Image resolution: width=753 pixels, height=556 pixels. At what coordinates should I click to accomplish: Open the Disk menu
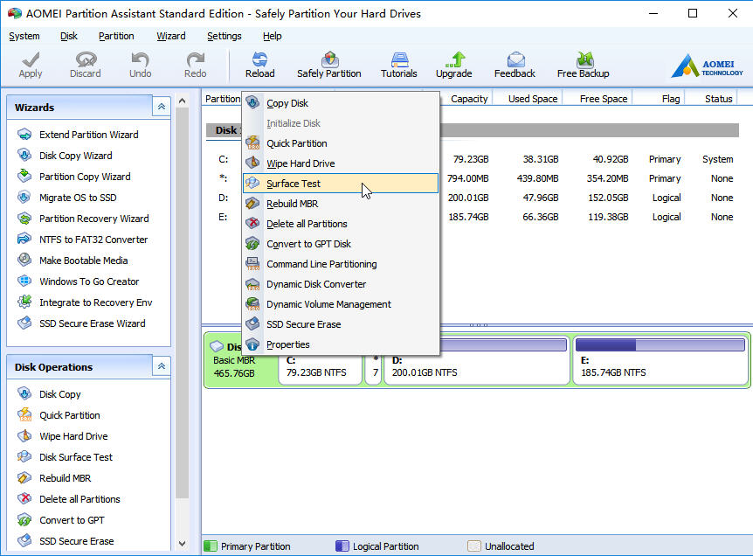69,36
